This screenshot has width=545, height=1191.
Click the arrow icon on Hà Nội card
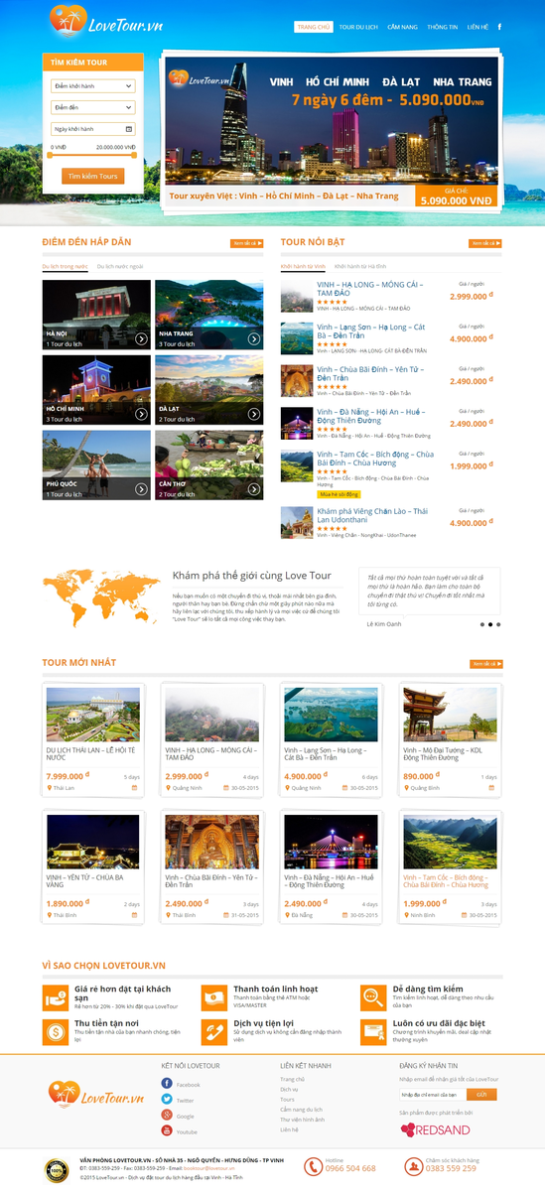point(142,338)
